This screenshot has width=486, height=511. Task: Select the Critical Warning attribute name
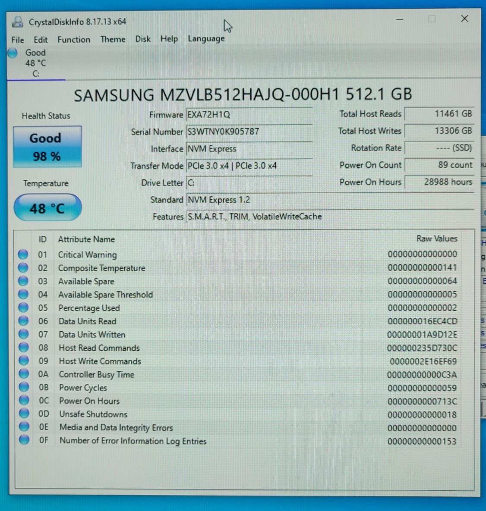click(x=88, y=254)
